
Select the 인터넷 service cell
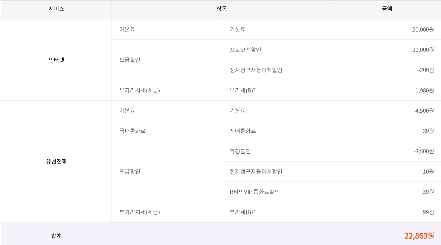[x=56, y=60]
